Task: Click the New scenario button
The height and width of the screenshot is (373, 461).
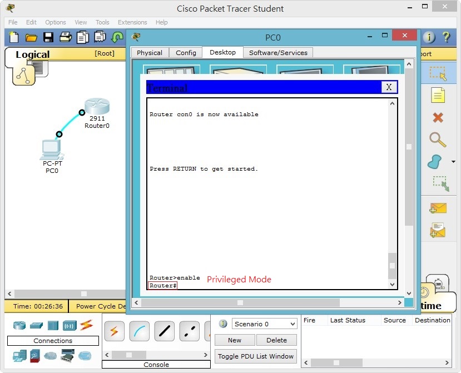Action: pyautogui.click(x=235, y=340)
